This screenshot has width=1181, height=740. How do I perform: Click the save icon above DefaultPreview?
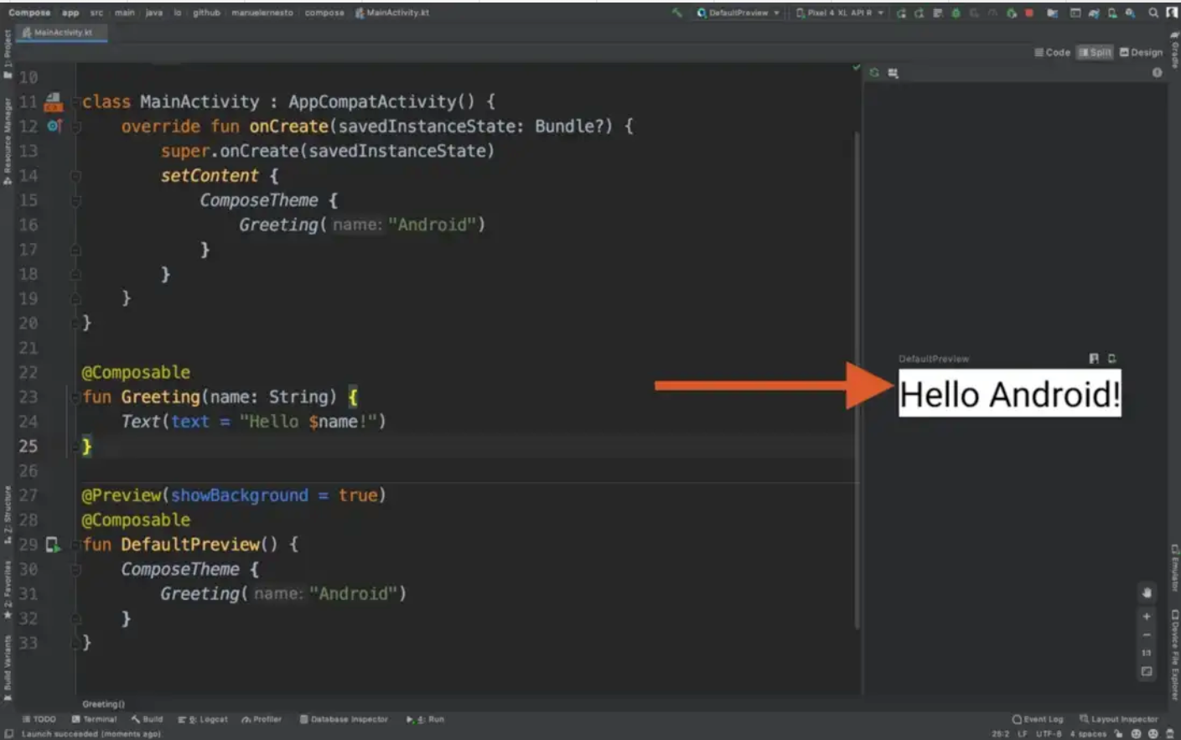pos(1094,359)
